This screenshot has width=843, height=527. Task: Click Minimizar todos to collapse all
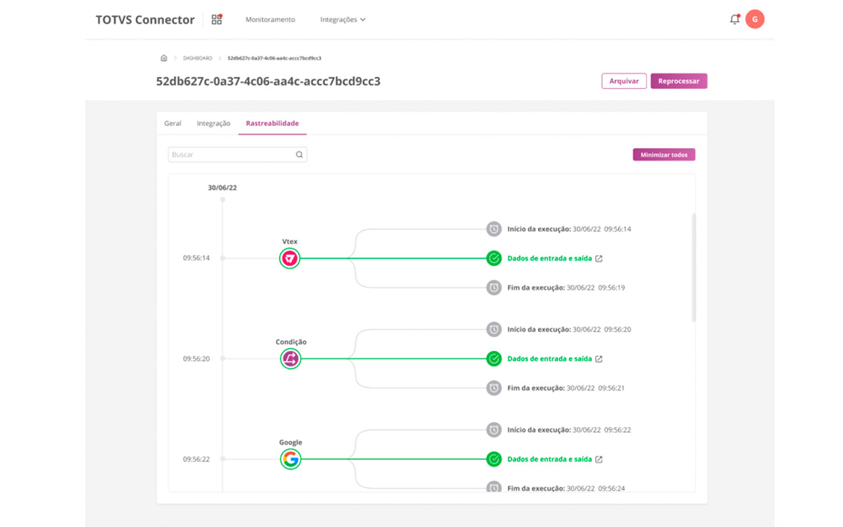coord(664,154)
